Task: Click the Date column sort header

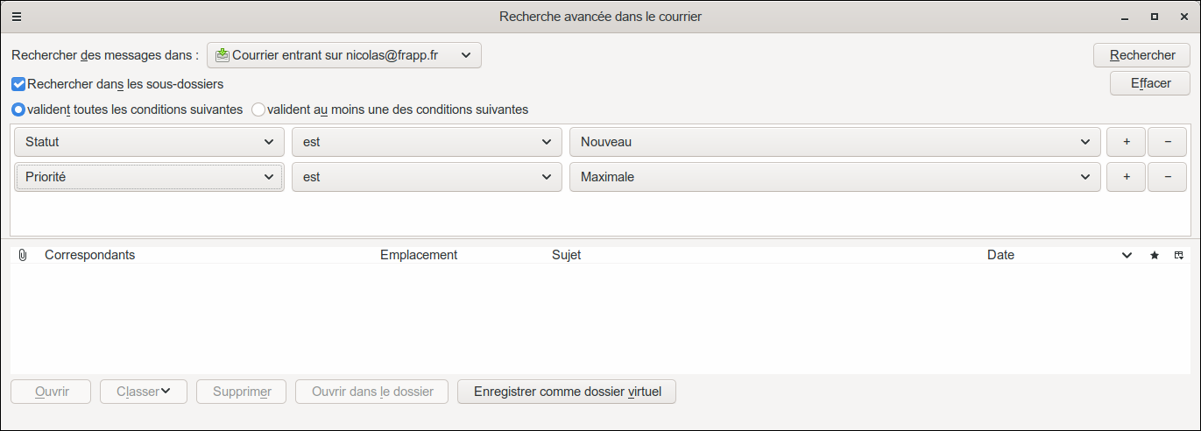Action: click(1000, 255)
